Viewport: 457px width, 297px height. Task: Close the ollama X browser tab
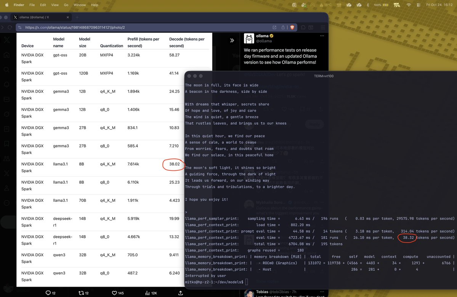pyautogui.click(x=67, y=17)
